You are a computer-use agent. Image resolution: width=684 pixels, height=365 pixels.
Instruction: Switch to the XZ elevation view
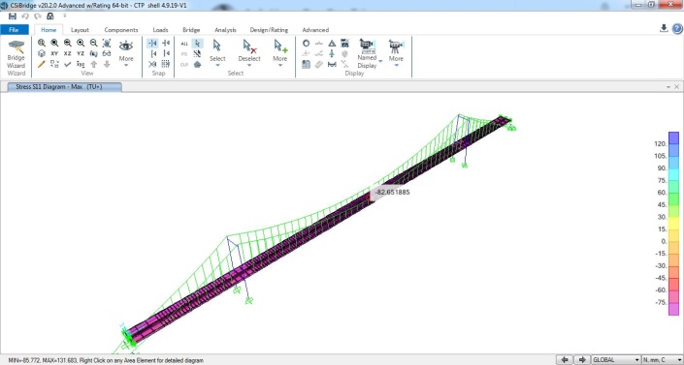click(68, 53)
